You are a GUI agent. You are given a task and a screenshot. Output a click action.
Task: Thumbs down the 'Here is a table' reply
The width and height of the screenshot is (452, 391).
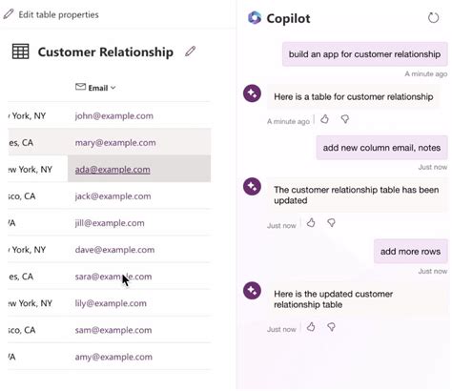tap(345, 119)
